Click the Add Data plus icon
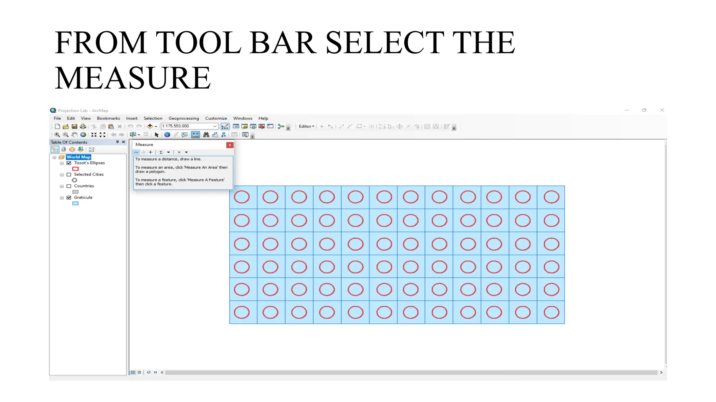This screenshot has width=716, height=402. [x=150, y=126]
